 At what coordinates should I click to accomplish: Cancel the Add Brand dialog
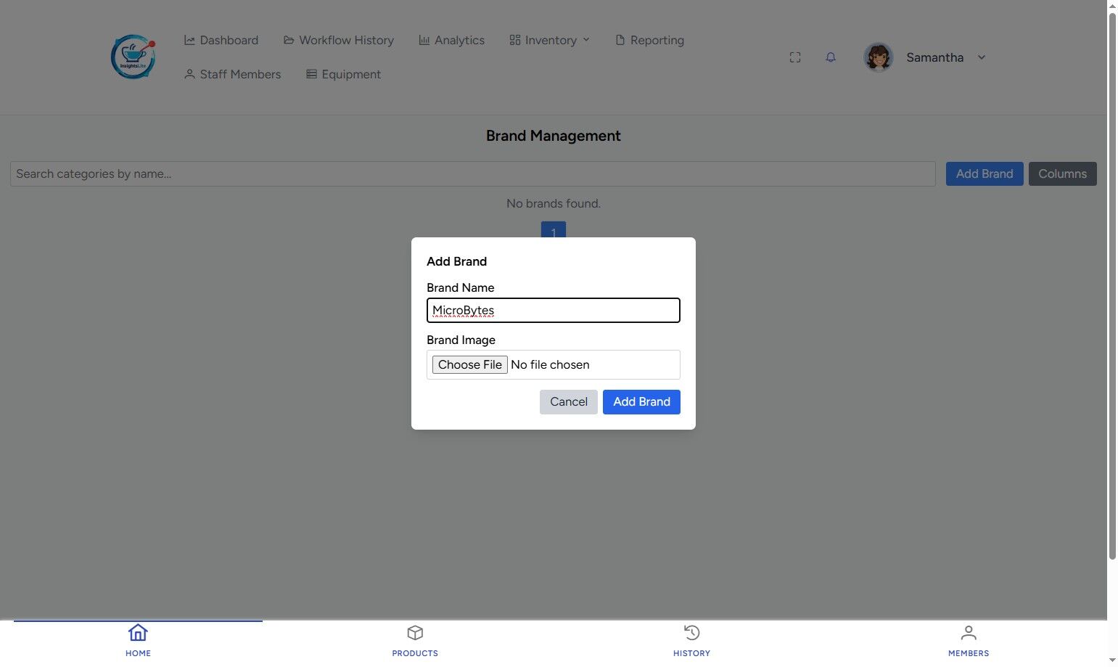pyautogui.click(x=569, y=402)
